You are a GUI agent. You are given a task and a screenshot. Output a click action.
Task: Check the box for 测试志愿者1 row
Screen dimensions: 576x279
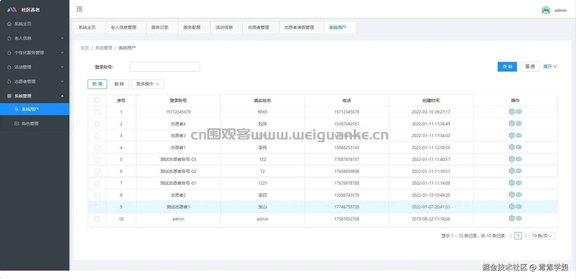[97, 207]
